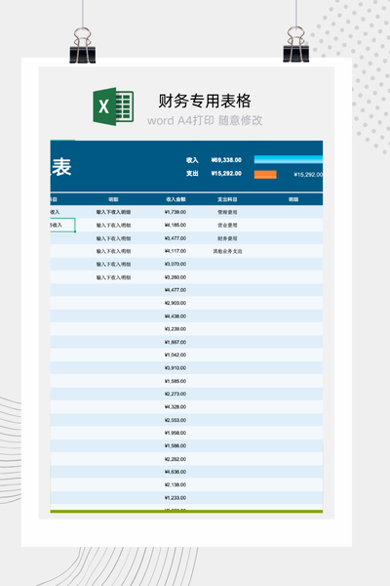The image size is (390, 586).
Task: Select the amount cell ¥1,586.00
Action: [x=175, y=446]
